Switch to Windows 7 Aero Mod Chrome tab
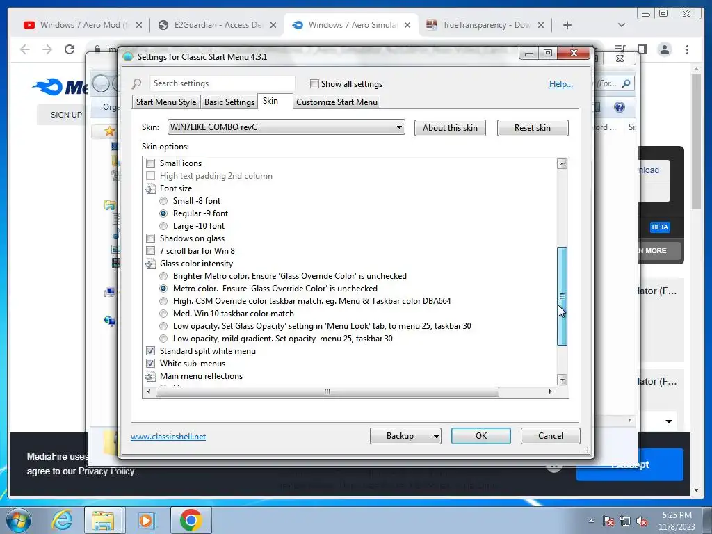Viewport: 712px width, 534px height. point(83,25)
